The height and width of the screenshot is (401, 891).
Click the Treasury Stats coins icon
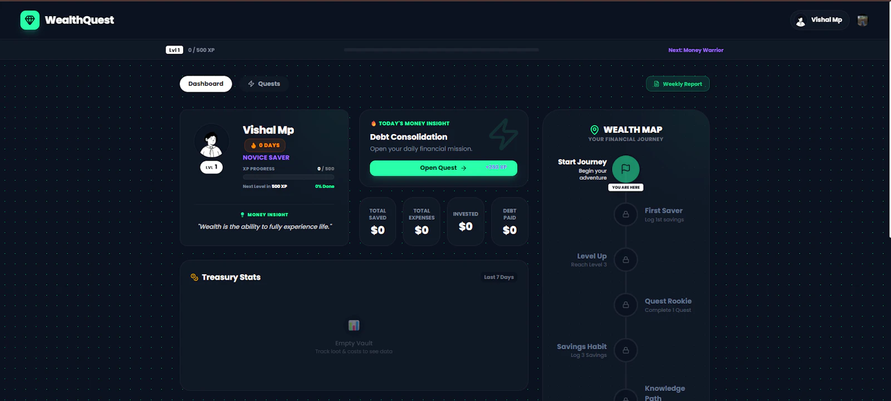(x=194, y=277)
